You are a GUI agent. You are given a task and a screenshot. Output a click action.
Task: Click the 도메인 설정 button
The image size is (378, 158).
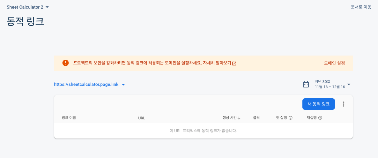[334, 63]
